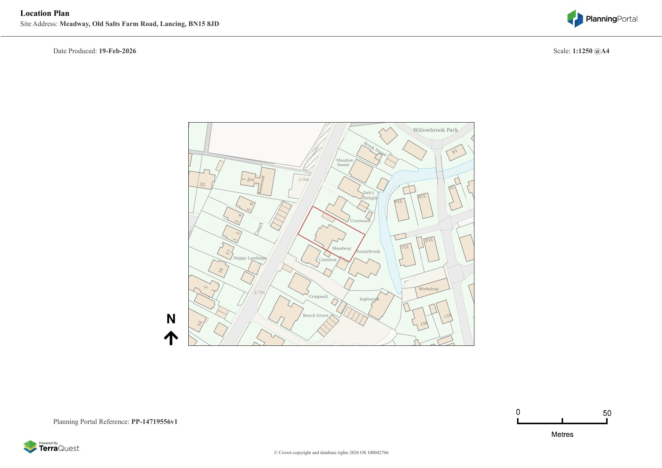Click the 0–50 metres scale bar

pyautogui.click(x=562, y=422)
